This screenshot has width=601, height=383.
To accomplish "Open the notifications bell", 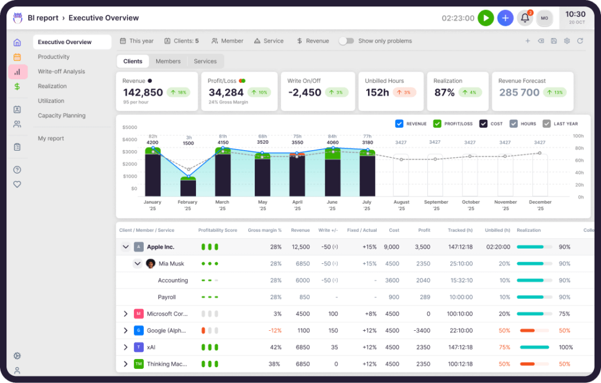I will coord(525,18).
